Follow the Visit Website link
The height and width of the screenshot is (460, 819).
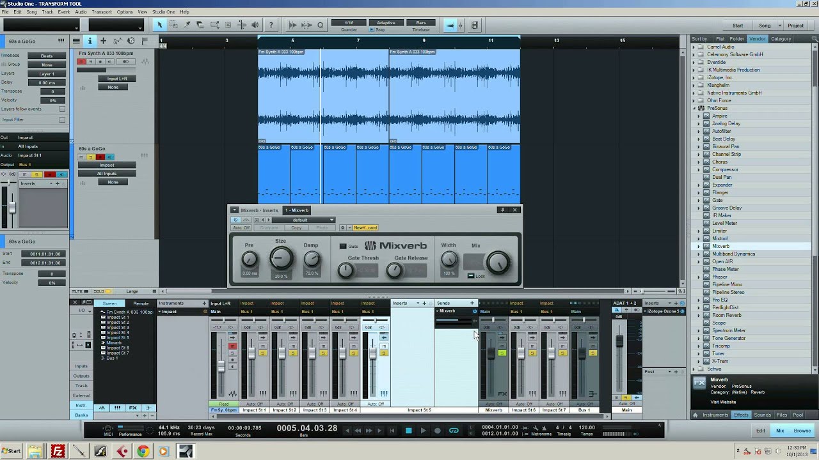[x=723, y=402]
